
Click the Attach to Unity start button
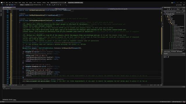pyautogui.click(x=37, y=5)
